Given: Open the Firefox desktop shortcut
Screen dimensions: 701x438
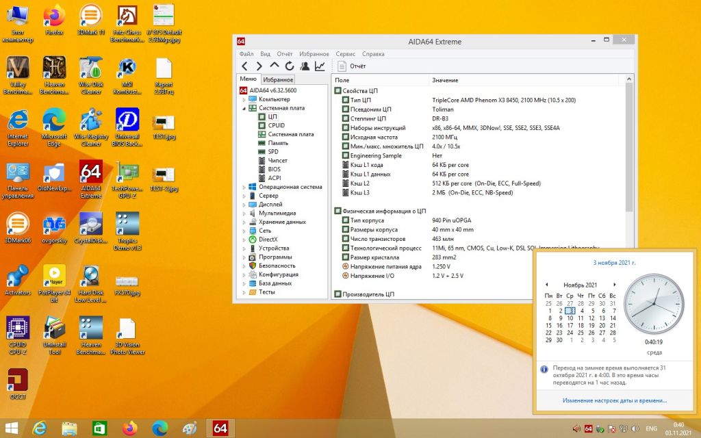Looking at the screenshot, I should tap(54, 20).
